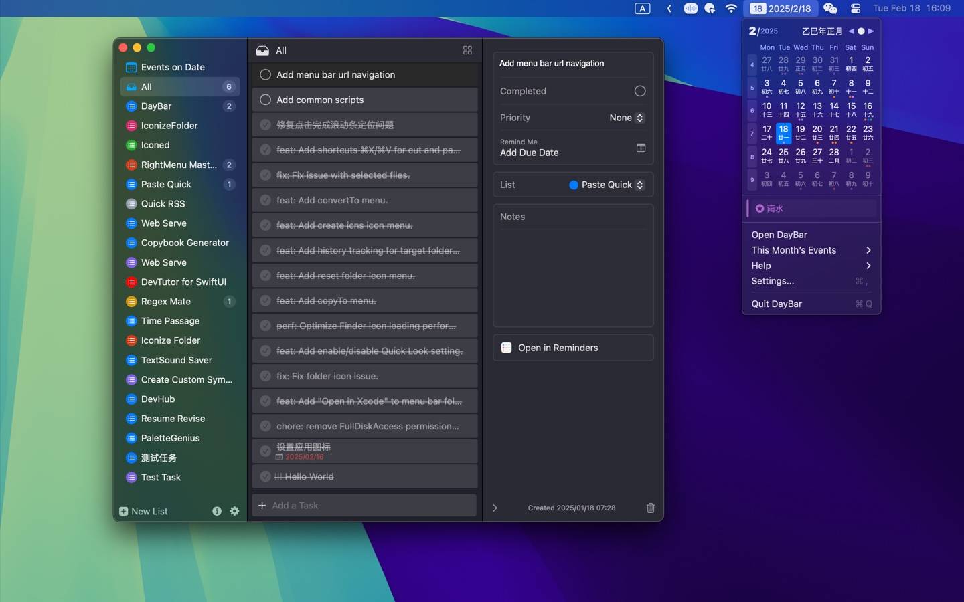Open the Priority None dropdown

click(627, 118)
